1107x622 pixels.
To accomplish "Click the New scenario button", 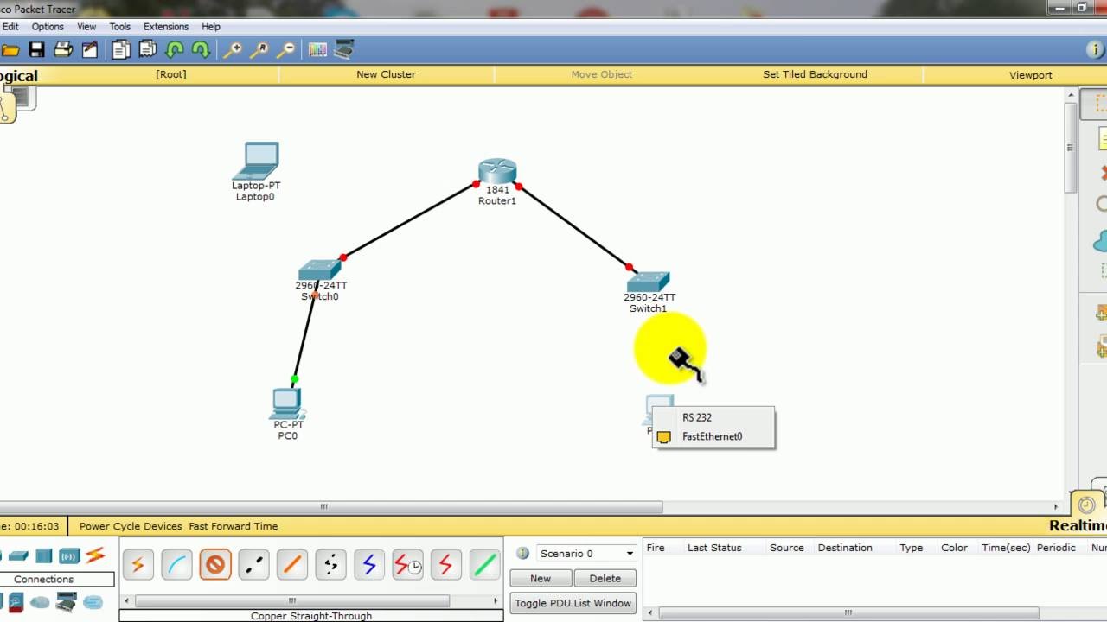I will pos(541,579).
